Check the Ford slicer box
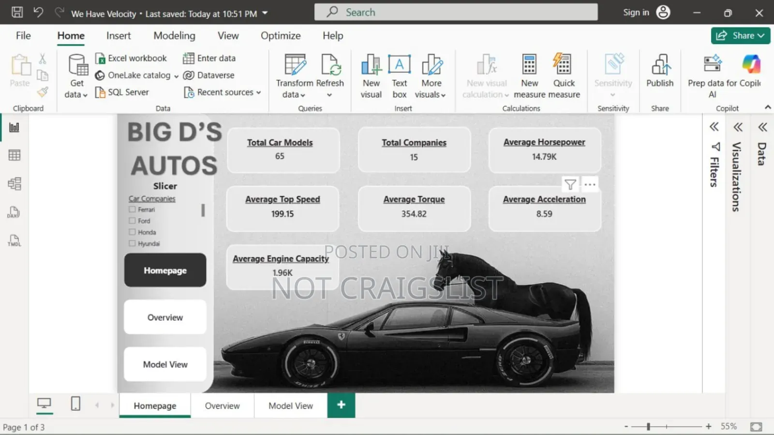 (132, 221)
